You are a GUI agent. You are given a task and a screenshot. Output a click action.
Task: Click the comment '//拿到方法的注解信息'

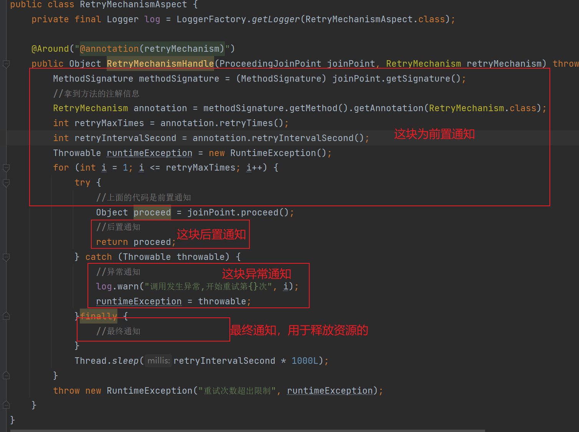[96, 94]
